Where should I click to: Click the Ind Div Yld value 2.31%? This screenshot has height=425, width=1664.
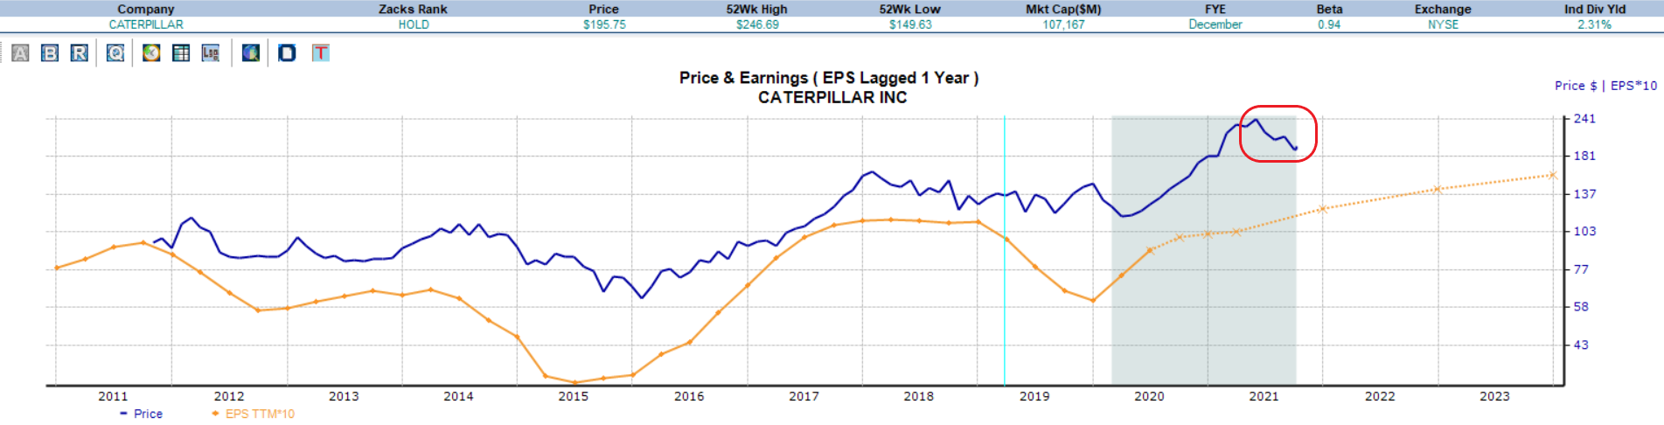point(1594,24)
